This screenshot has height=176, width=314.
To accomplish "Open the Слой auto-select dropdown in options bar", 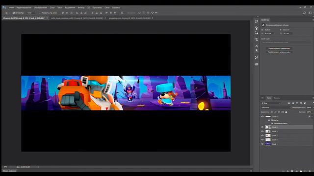I will click(x=31, y=13).
